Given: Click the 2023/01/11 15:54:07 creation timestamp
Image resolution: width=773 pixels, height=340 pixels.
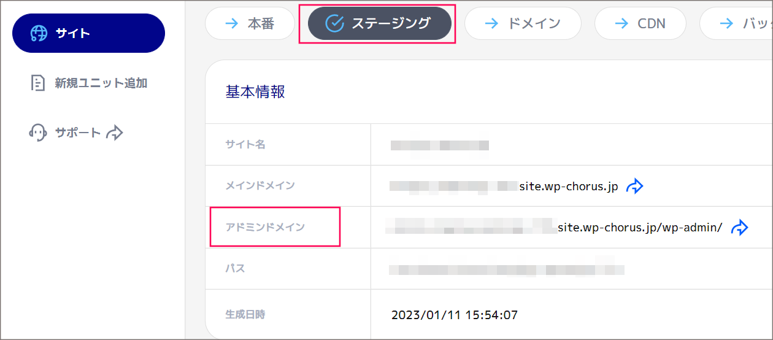Looking at the screenshot, I should coord(455,315).
